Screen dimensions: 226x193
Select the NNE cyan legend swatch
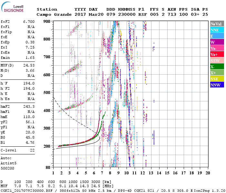click(x=217, y=30)
